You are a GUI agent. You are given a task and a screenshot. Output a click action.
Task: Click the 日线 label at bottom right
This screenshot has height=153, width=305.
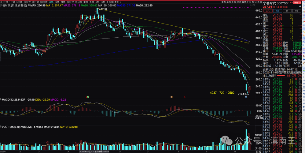click(259, 151)
